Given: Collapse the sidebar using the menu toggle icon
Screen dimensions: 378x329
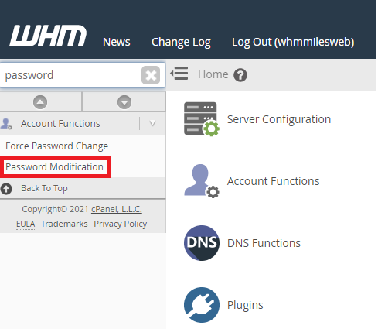Looking at the screenshot, I should tap(179, 74).
